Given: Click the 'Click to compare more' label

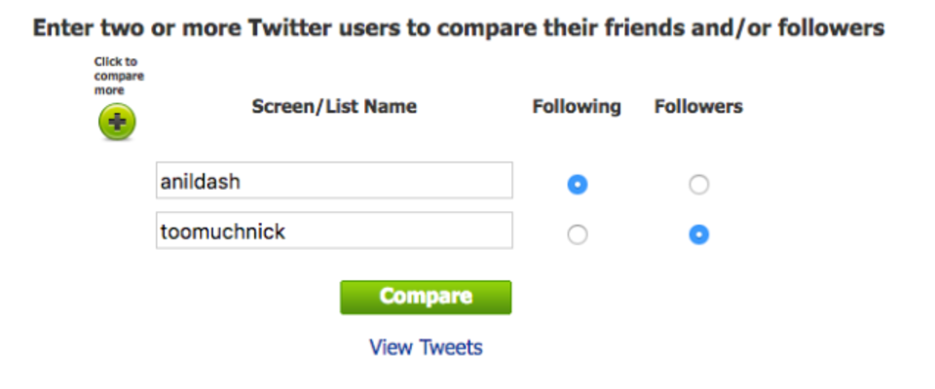Looking at the screenshot, I should tap(119, 76).
